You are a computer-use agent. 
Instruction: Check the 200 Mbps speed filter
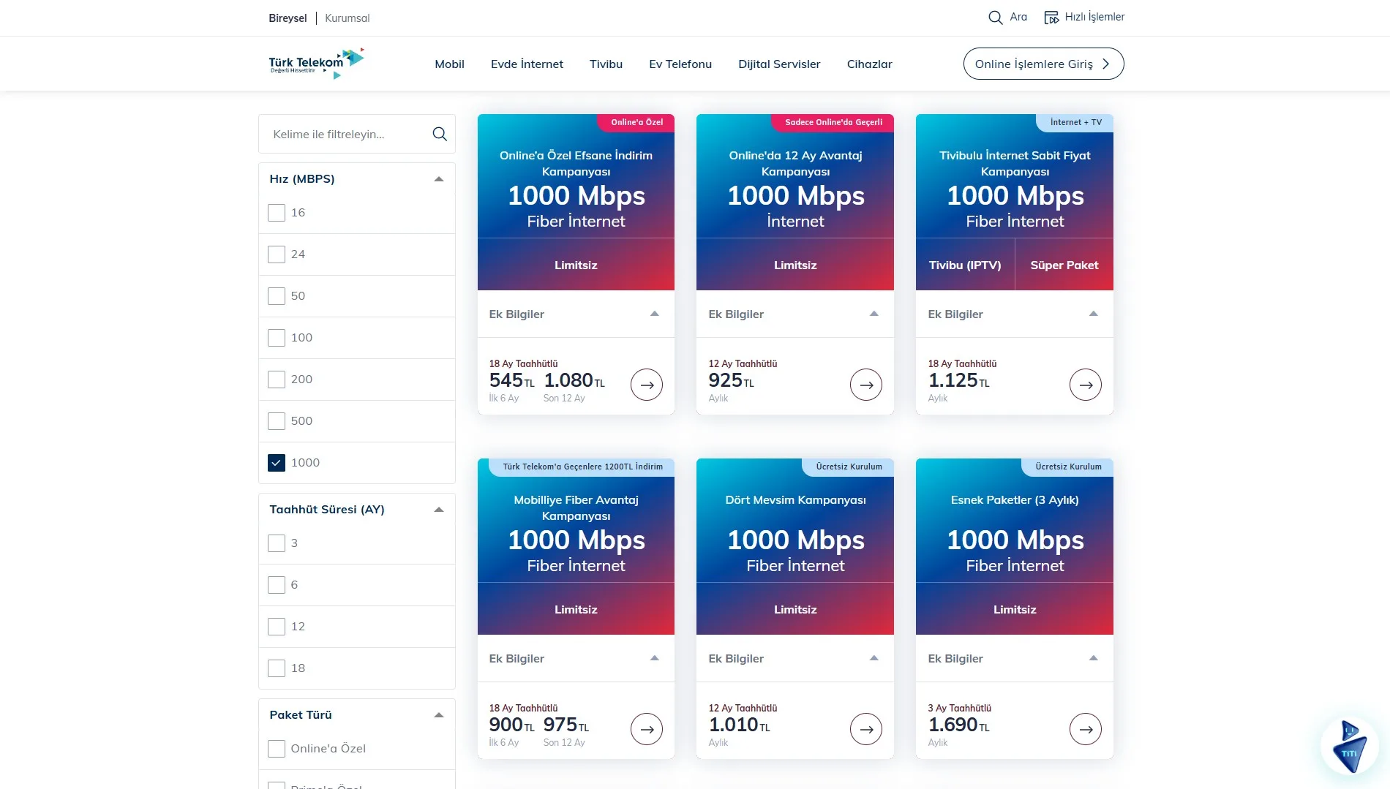pyautogui.click(x=277, y=380)
